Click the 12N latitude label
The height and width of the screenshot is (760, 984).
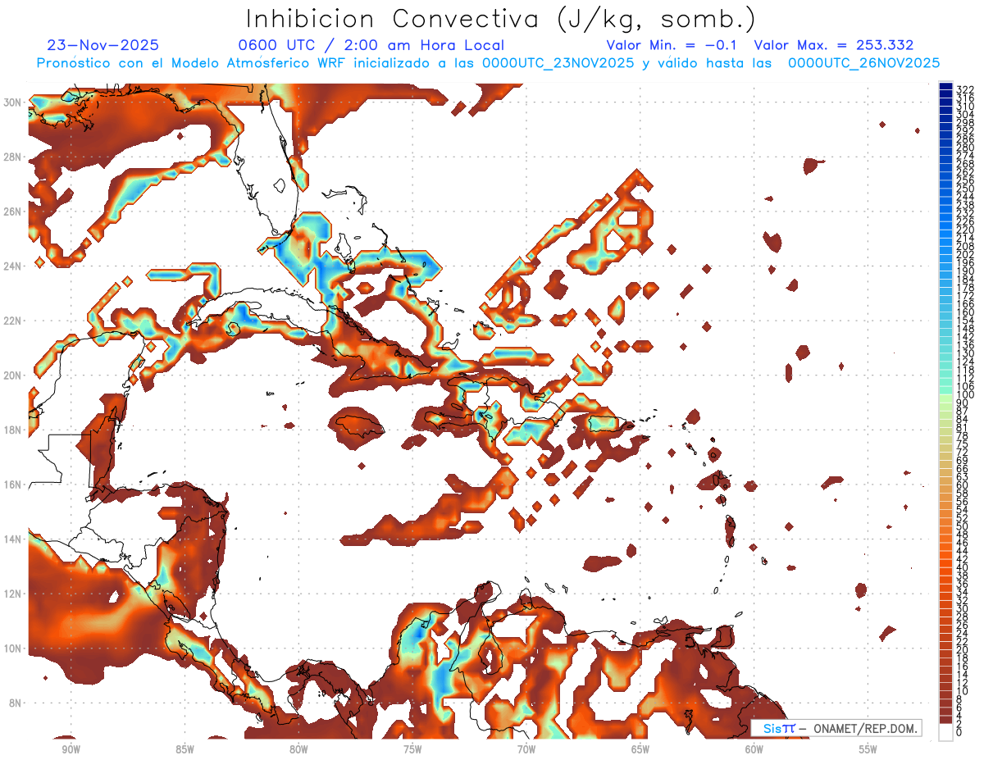click(14, 594)
